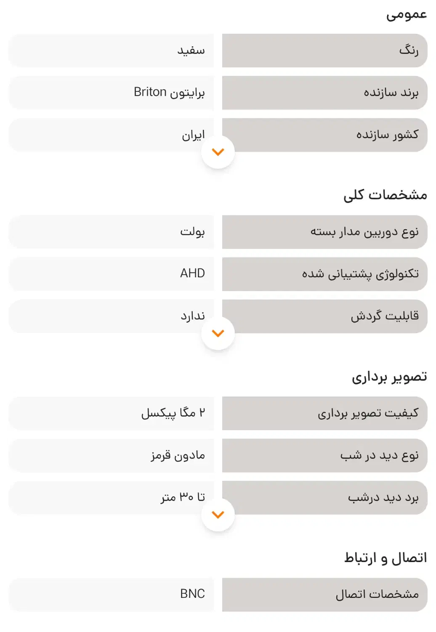436x632 pixels.
Task: Click the رنگ label cell
Action: click(x=324, y=51)
